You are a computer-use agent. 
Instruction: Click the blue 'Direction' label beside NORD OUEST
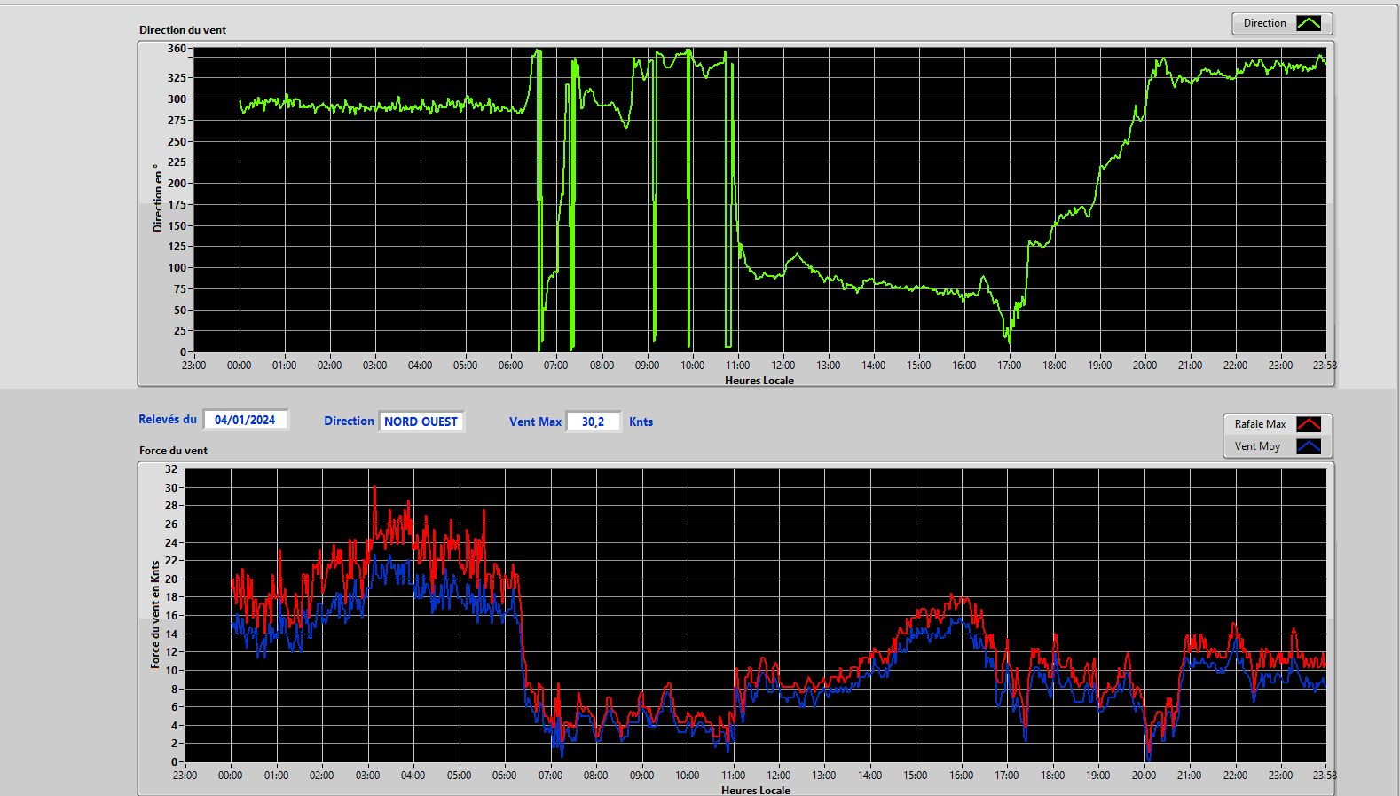coord(349,421)
